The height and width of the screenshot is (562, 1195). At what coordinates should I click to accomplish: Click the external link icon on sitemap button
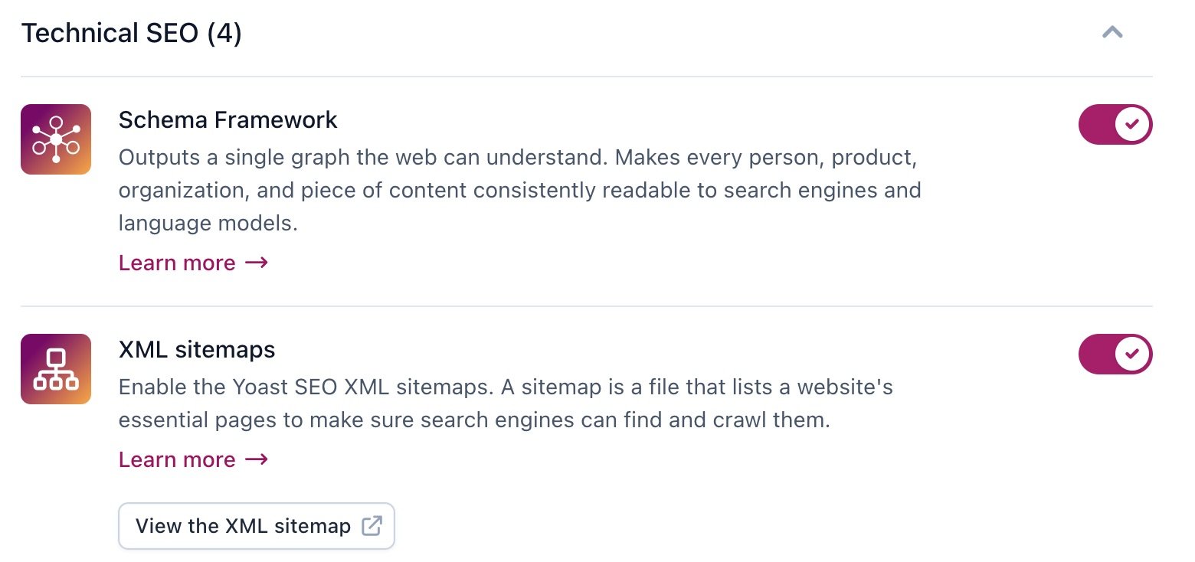click(372, 526)
